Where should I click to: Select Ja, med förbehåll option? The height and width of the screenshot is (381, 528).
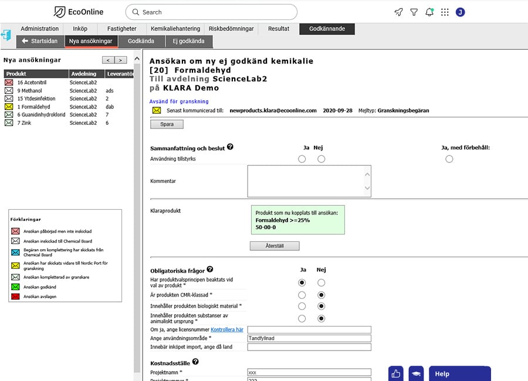[x=449, y=159]
